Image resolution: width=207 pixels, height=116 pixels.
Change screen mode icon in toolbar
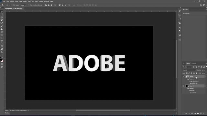tap(2, 67)
